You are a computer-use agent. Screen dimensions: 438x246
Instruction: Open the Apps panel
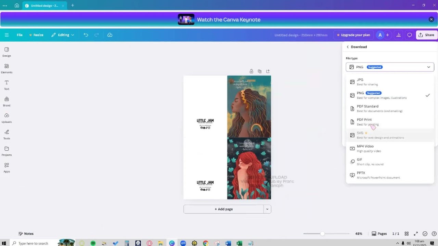coord(7,167)
